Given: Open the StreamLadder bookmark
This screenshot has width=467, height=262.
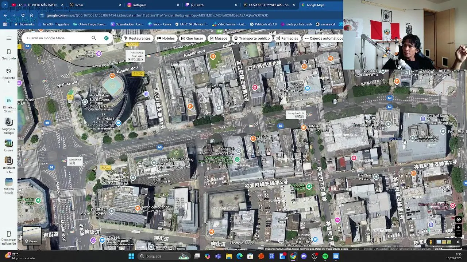Looking at the screenshot, I should point(127,24).
